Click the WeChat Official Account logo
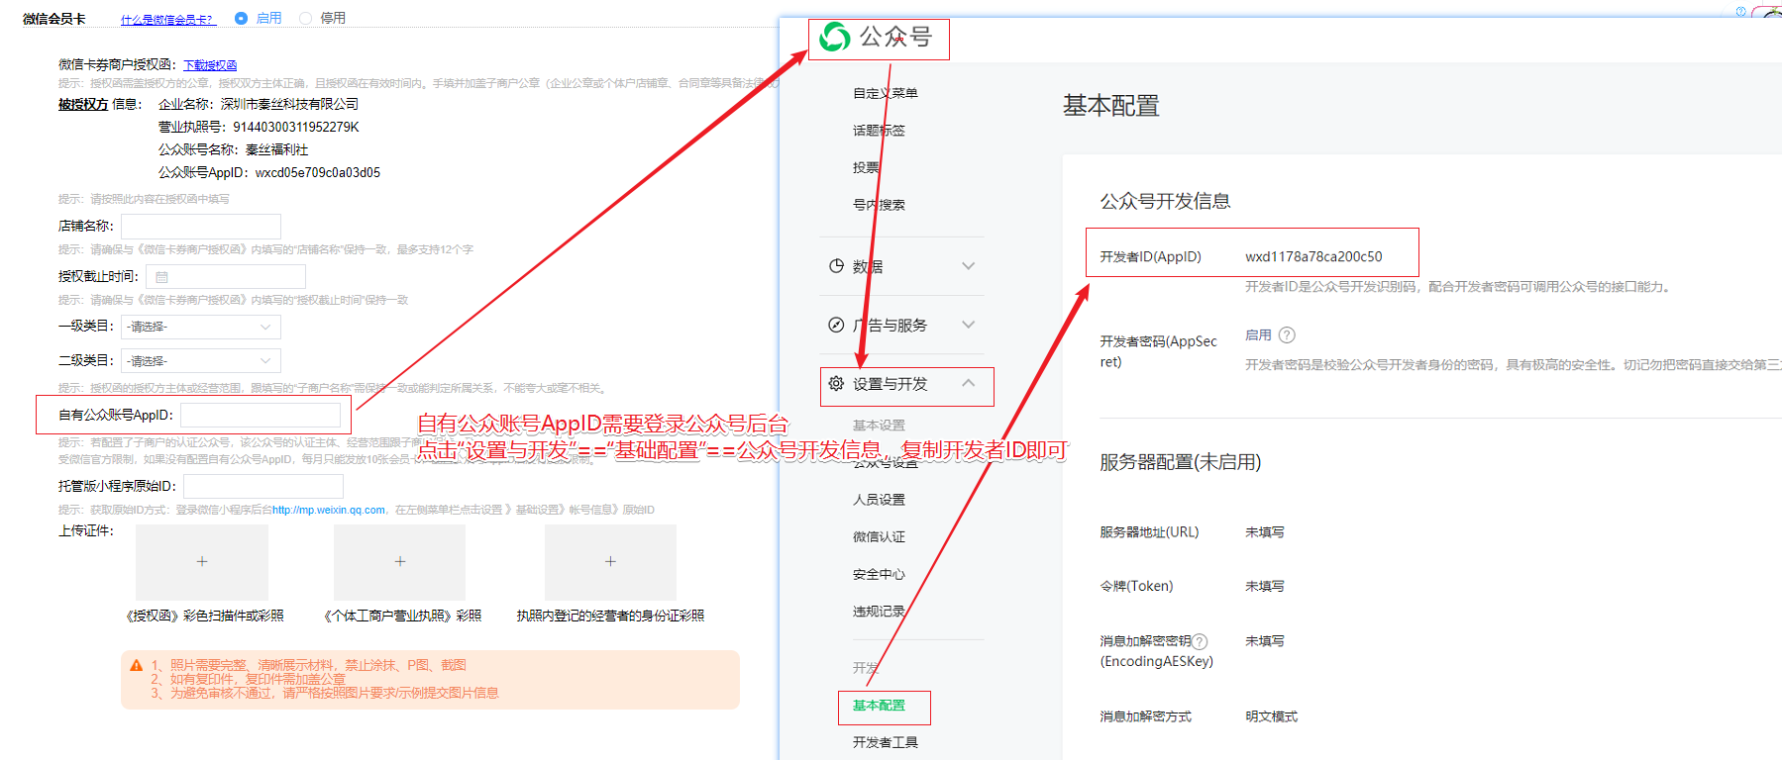 point(835,38)
